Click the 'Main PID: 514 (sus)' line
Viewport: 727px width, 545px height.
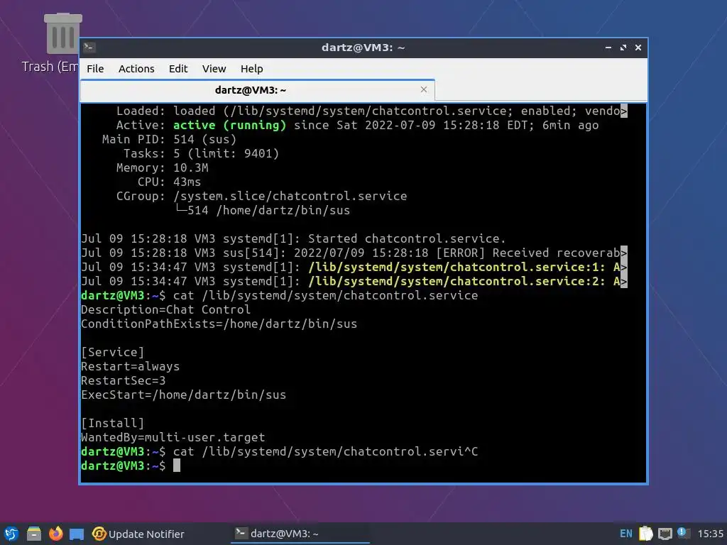169,140
